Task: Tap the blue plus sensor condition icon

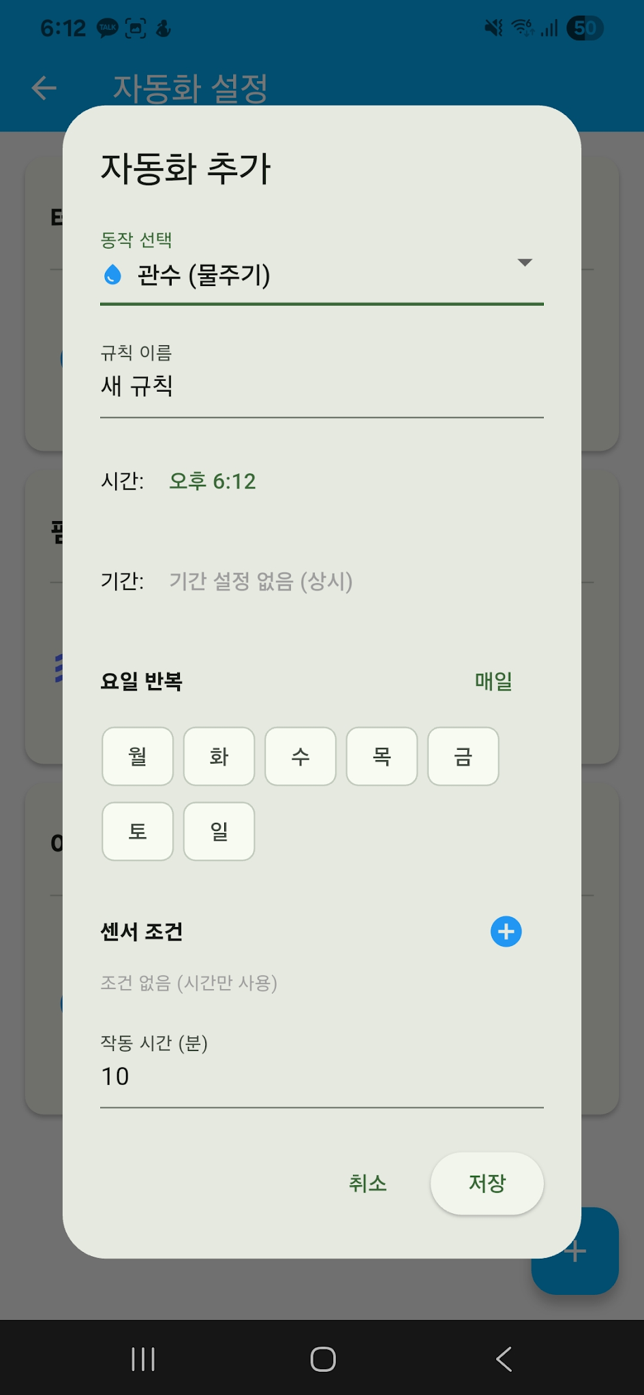Action: pyautogui.click(x=506, y=931)
